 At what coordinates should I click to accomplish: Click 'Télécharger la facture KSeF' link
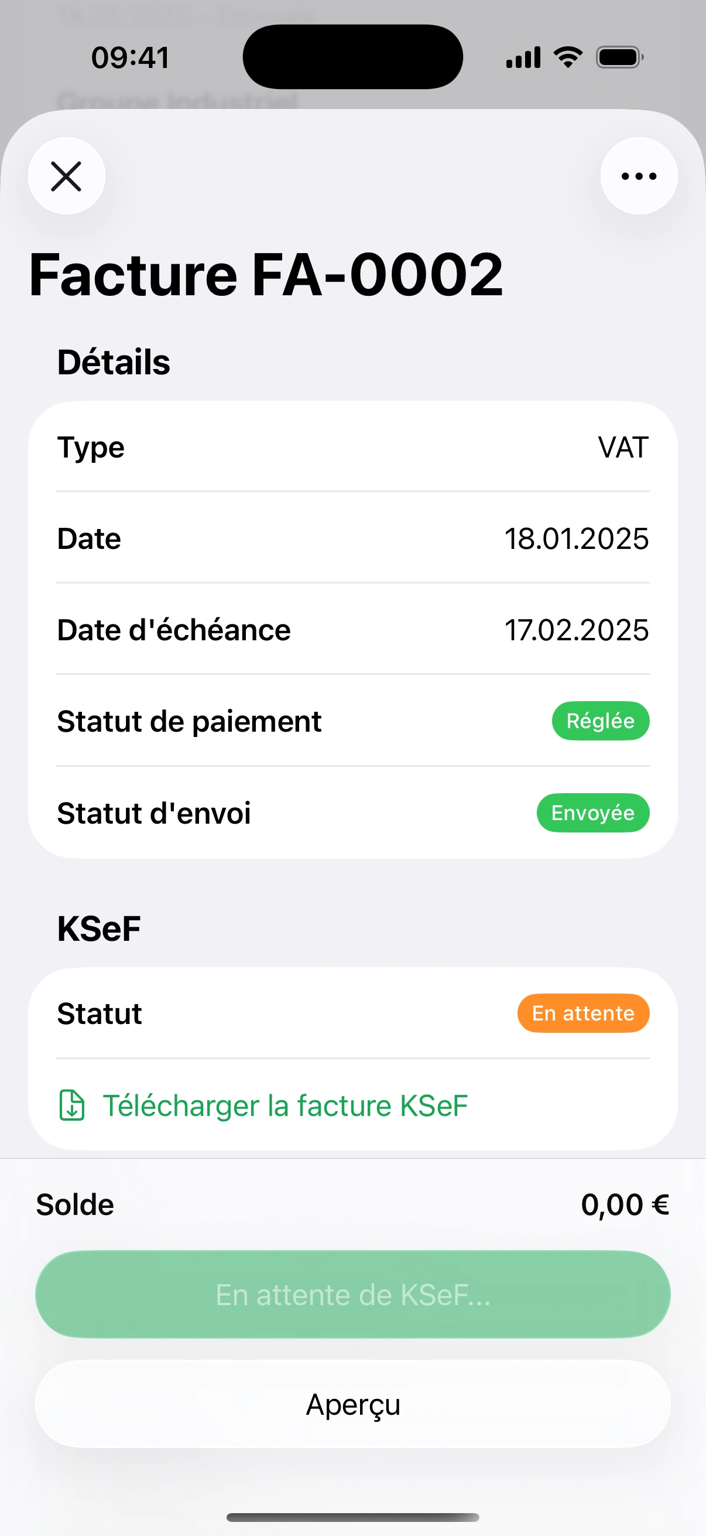tap(285, 1105)
